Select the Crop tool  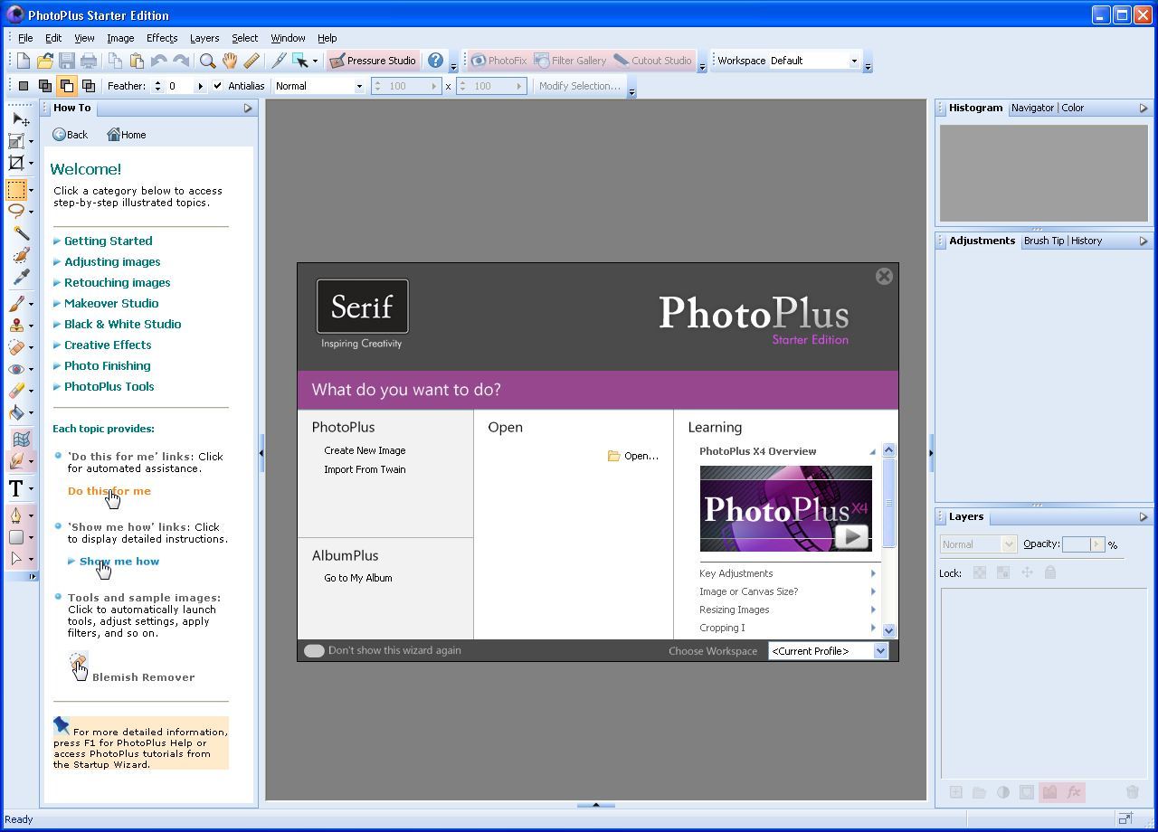(16, 163)
